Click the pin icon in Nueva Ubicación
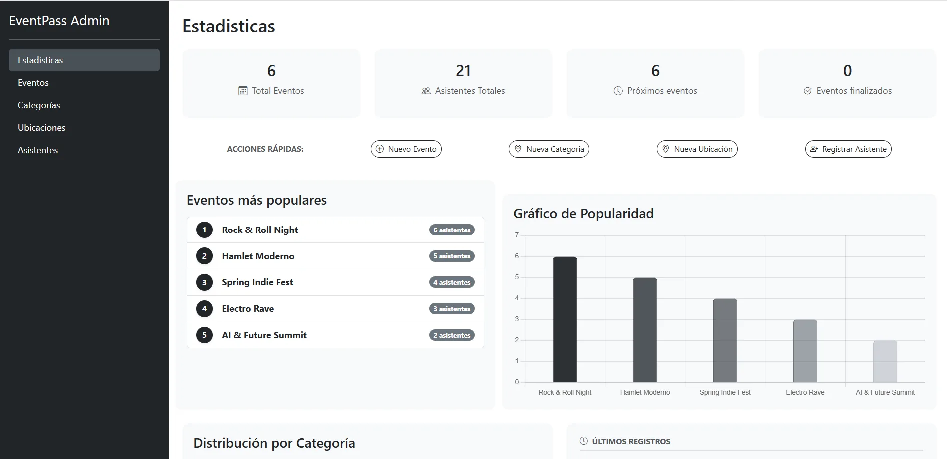 click(666, 149)
